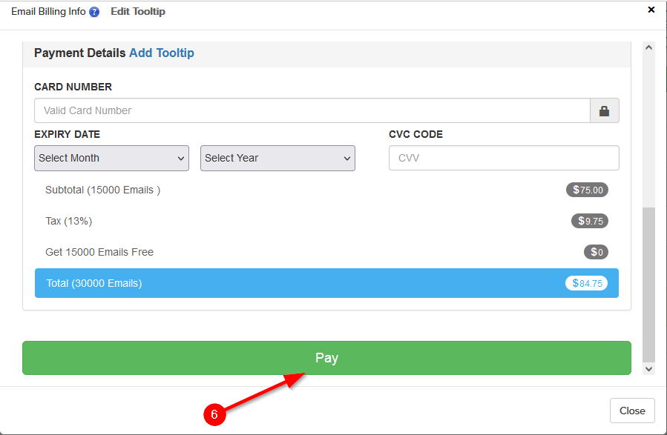Click the Get 15000 Emails Free row
The height and width of the screenshot is (435, 667).
[297, 252]
